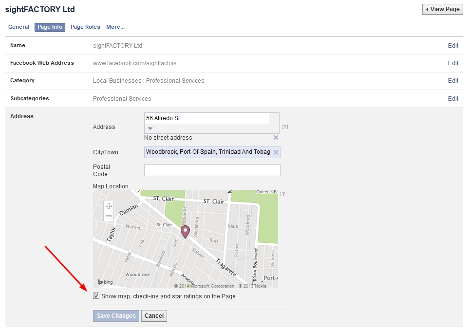Click the www.facebook.com/sightfactory text
468x329 pixels.
[x=134, y=63]
